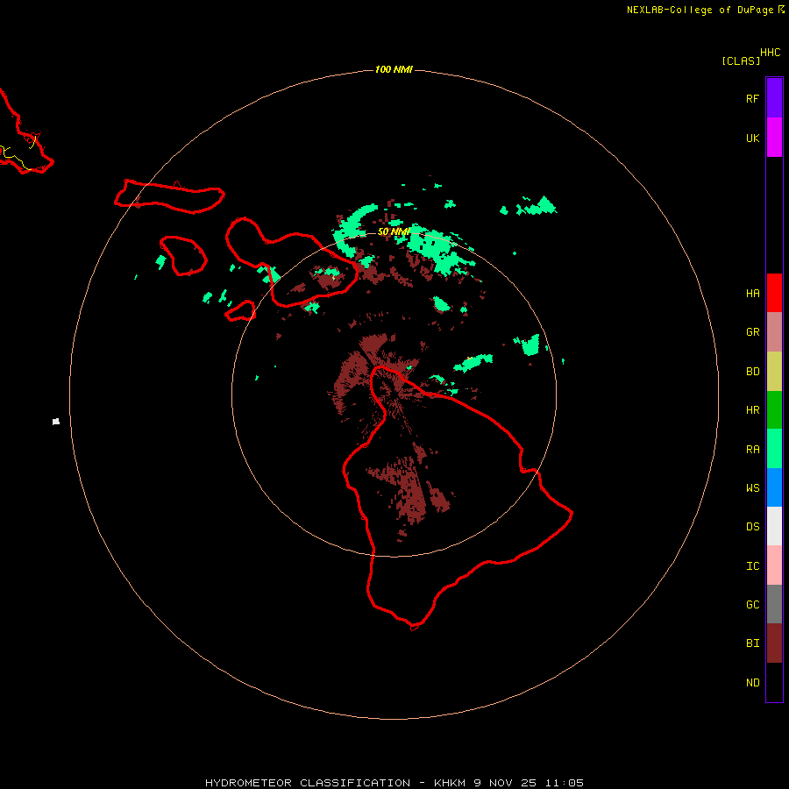Image resolution: width=789 pixels, height=789 pixels.
Task: Click the ND black legend swatch
Action: (774, 682)
